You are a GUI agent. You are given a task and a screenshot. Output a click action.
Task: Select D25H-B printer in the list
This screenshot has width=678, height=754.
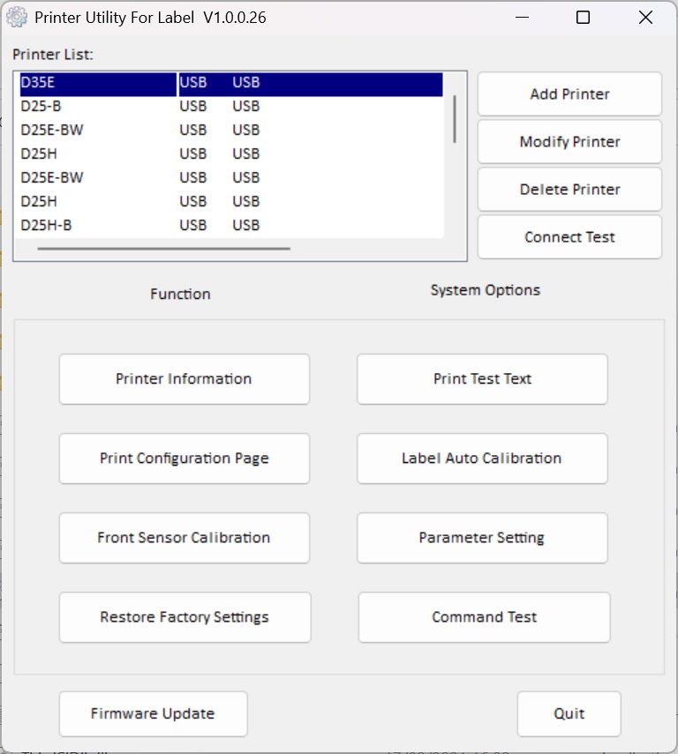[x=46, y=225]
